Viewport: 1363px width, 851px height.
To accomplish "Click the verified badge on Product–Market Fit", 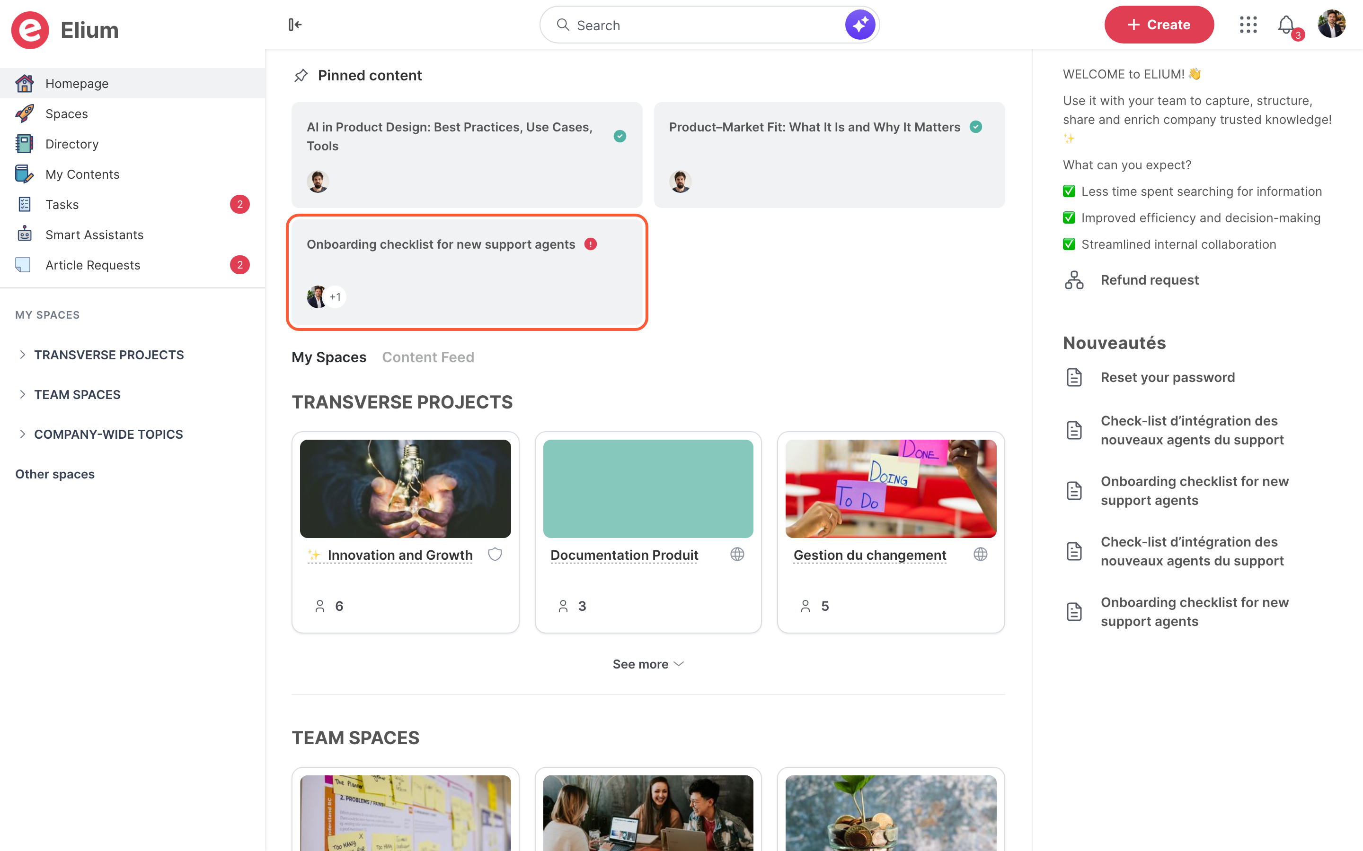I will (x=976, y=127).
